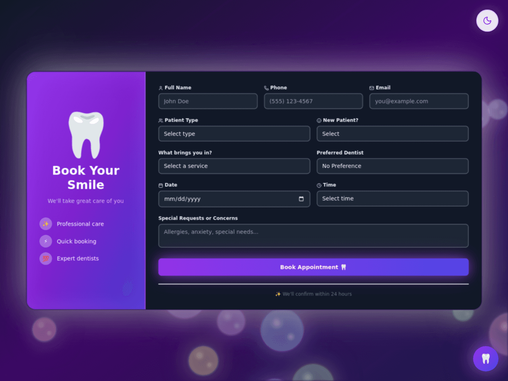Screen dimensions: 508x381
Task: Click the phone icon beside the Phone label
Action: 266,88
